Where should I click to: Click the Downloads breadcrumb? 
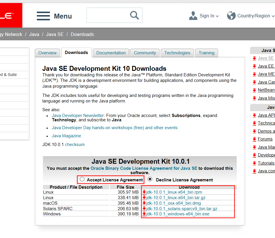click(x=82, y=34)
